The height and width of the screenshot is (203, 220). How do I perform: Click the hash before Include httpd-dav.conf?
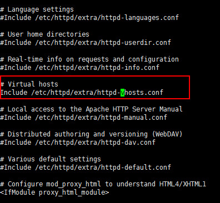(2, 143)
